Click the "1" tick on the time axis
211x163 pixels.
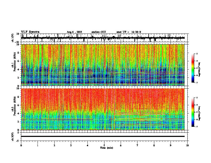coord(38,145)
